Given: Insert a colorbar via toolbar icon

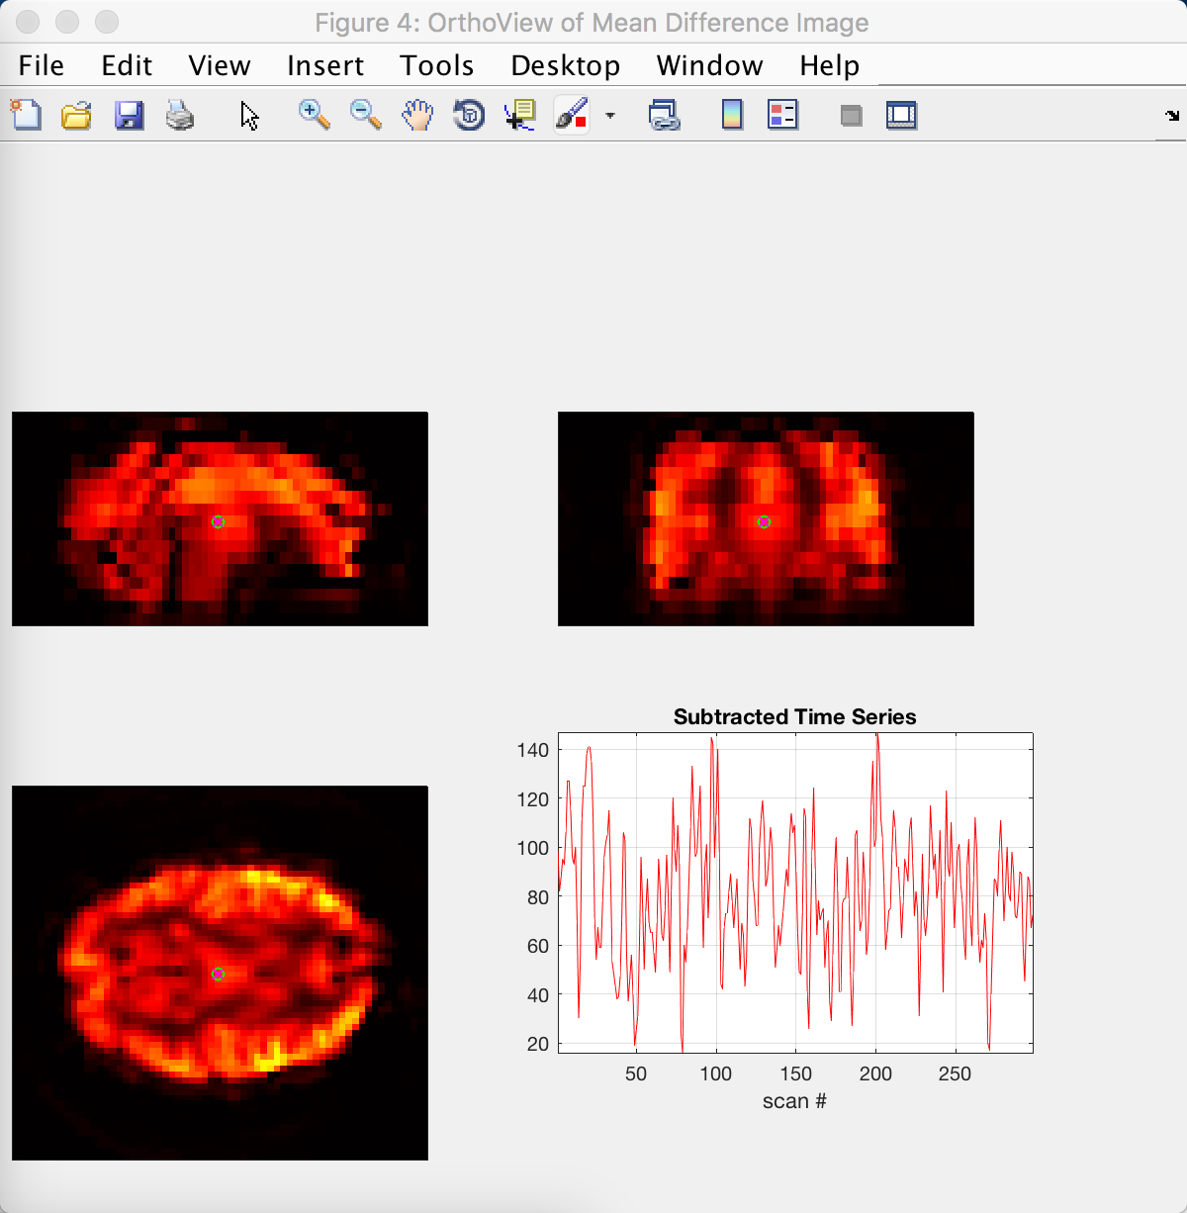Looking at the screenshot, I should point(732,116).
